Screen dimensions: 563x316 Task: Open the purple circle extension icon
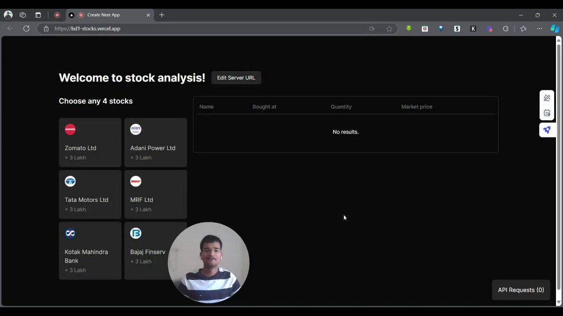click(x=489, y=29)
